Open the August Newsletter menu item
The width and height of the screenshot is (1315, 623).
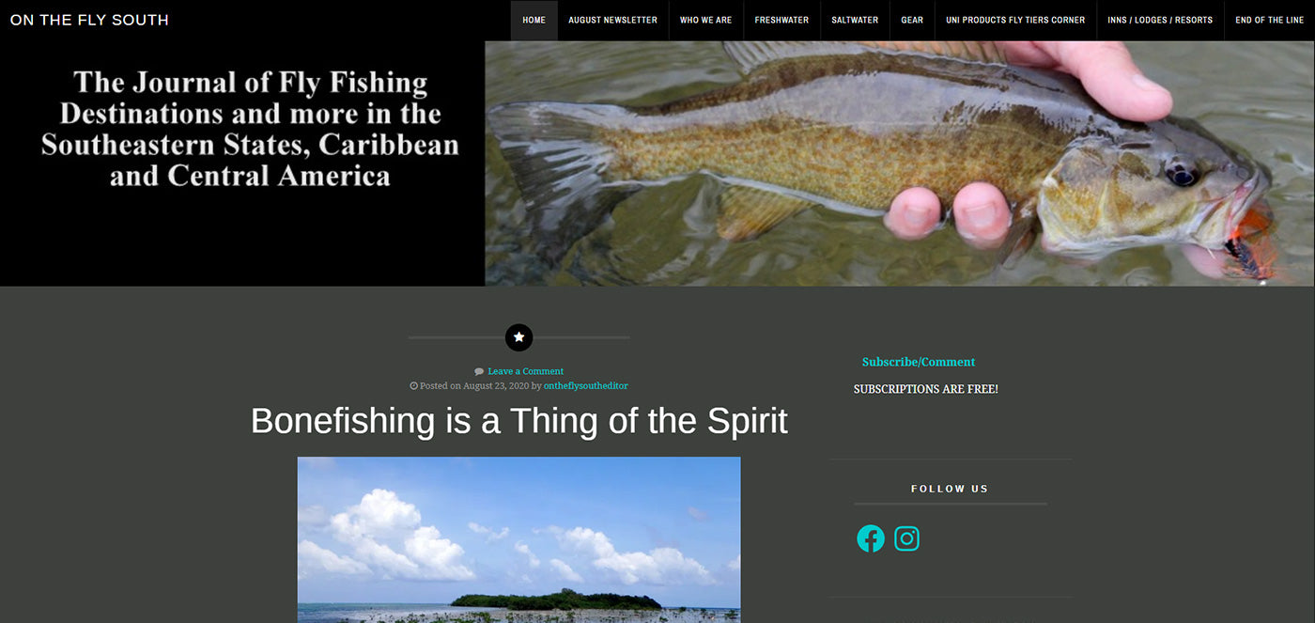[612, 20]
